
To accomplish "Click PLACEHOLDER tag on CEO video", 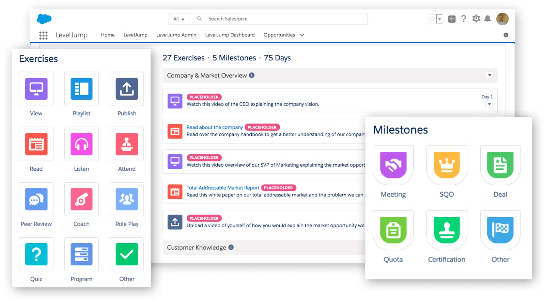I will [204, 97].
